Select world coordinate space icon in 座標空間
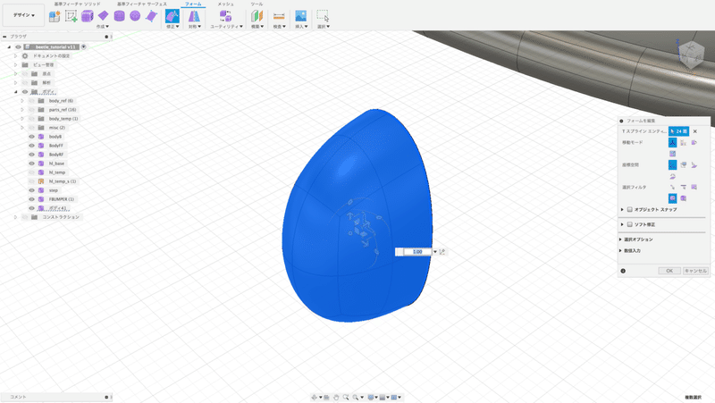The image size is (715, 403). tap(672, 164)
